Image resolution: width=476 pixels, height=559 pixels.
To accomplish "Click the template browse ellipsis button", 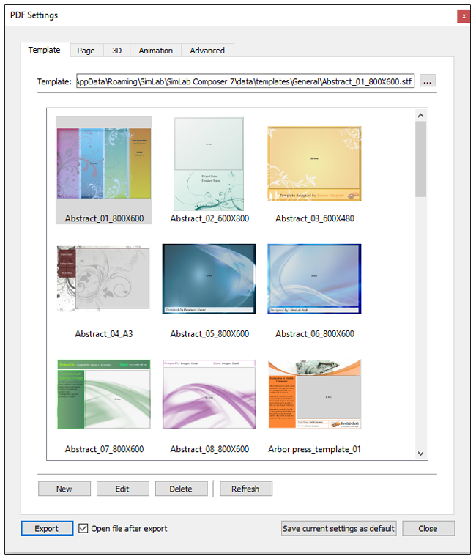I will (x=428, y=81).
